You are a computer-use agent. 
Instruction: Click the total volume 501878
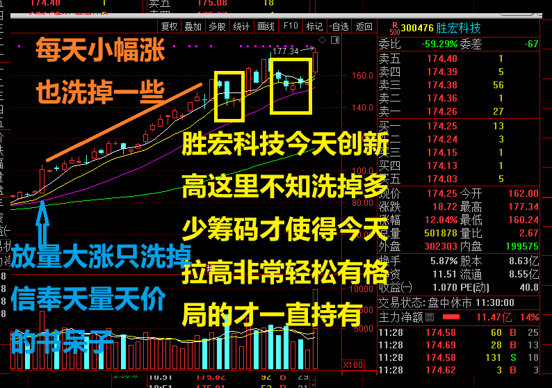point(440,233)
